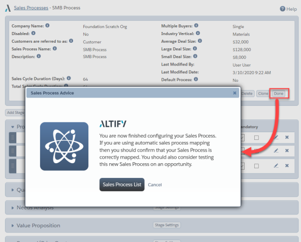Viewport: 301px width, 242px height.
Task: Click the Help question mark icon
Action: tap(282, 9)
